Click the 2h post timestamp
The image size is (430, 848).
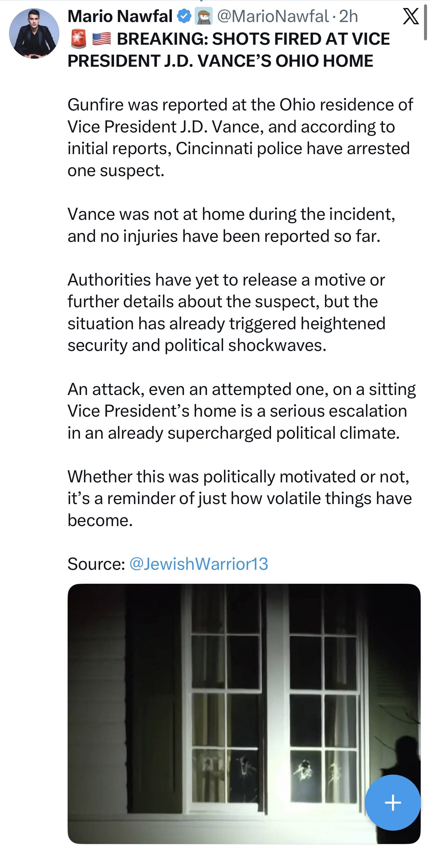348,16
